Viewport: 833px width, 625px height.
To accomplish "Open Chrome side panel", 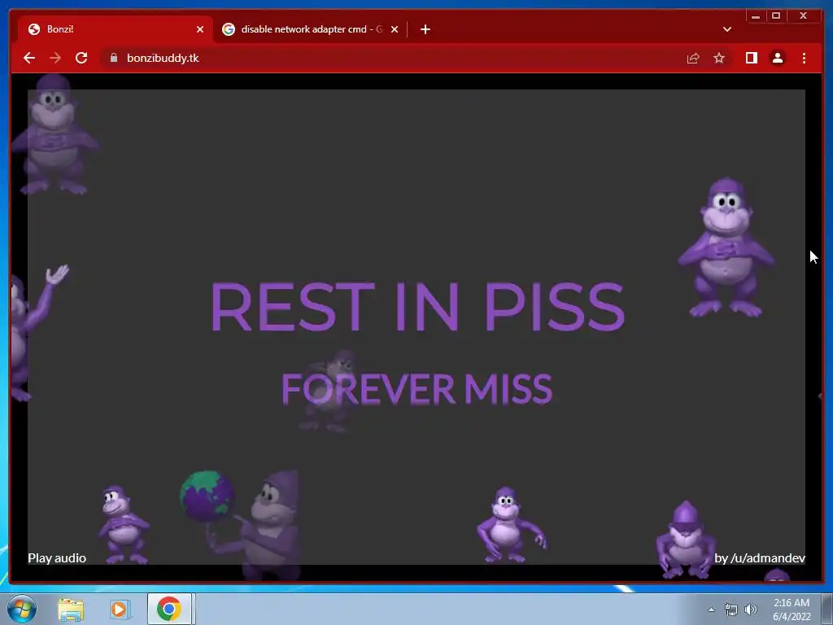I will (x=751, y=58).
